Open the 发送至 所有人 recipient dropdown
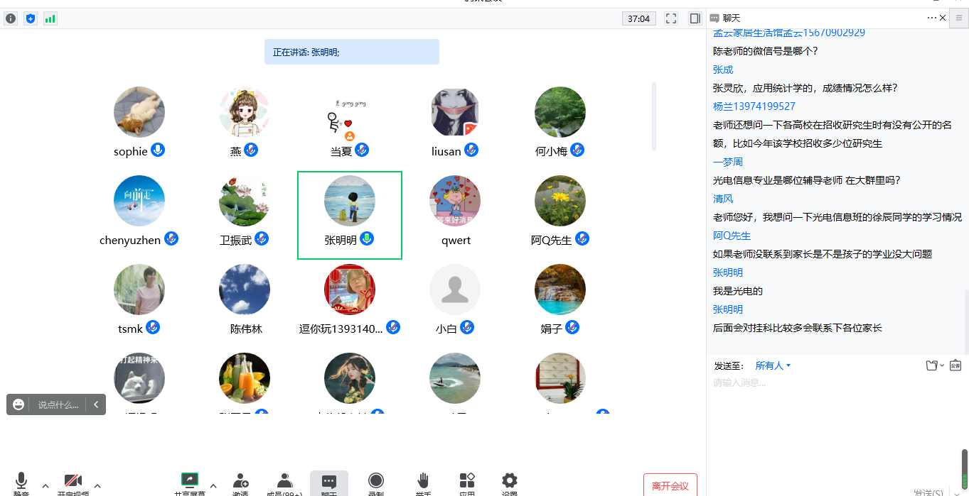Viewport: 969px width, 496px height. 772,365
